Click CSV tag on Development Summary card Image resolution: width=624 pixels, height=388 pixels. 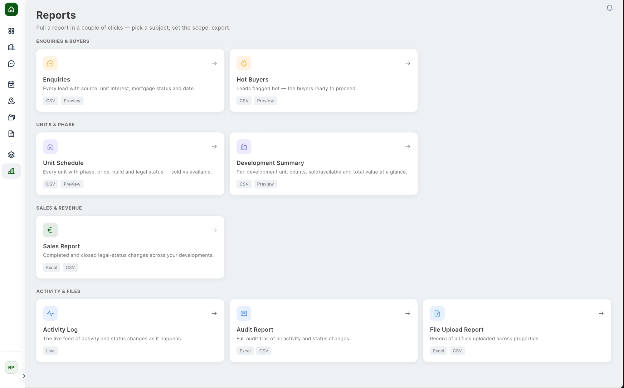click(244, 184)
